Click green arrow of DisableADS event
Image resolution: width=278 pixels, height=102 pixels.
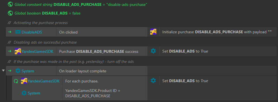10,32
